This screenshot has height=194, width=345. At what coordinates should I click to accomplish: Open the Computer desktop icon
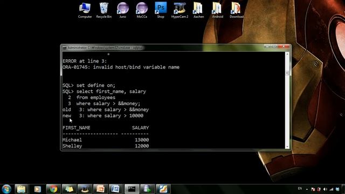85,10
